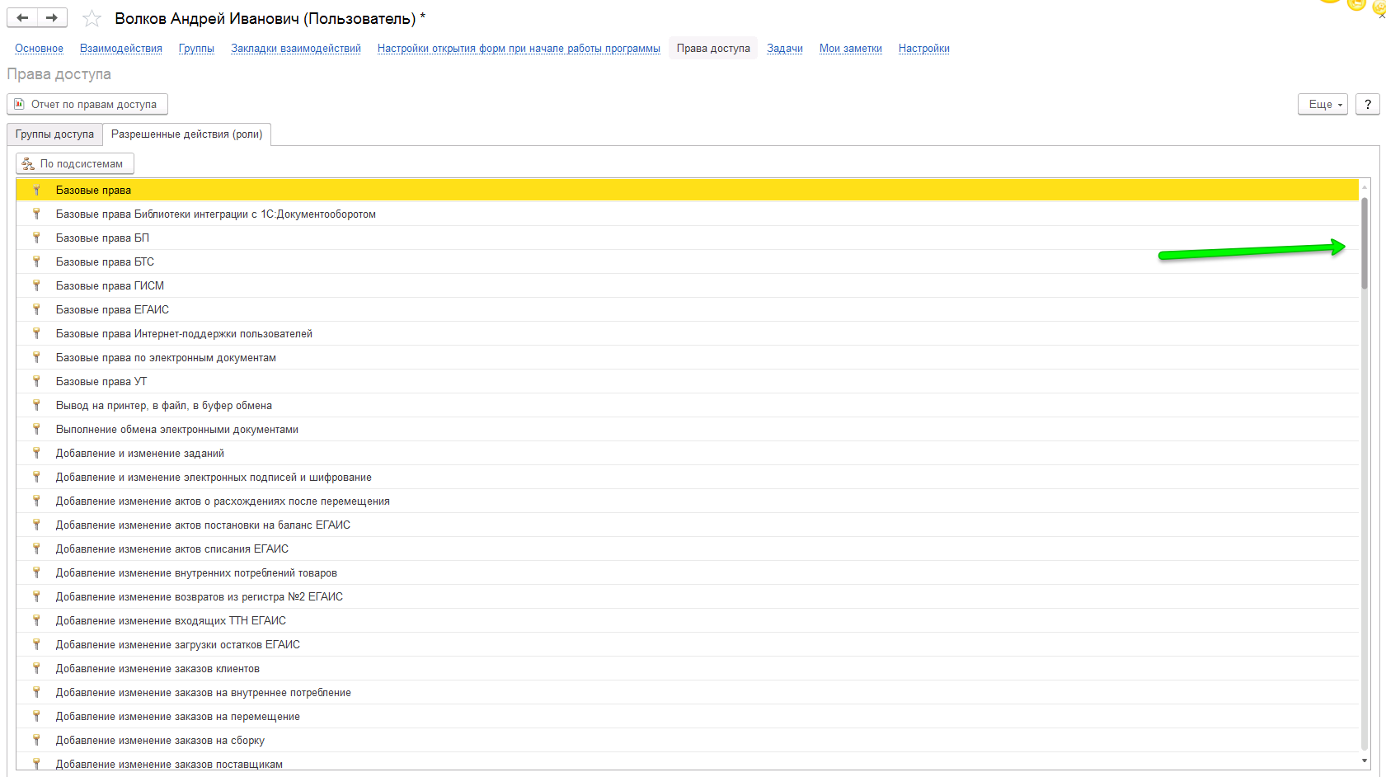Image resolution: width=1386 pixels, height=777 pixels.
Task: Click the vertical scrollbar thumb of roles list
Action: point(1365,243)
